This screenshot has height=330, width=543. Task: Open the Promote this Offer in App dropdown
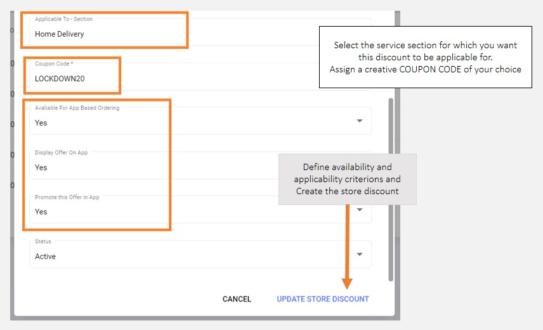190,210
